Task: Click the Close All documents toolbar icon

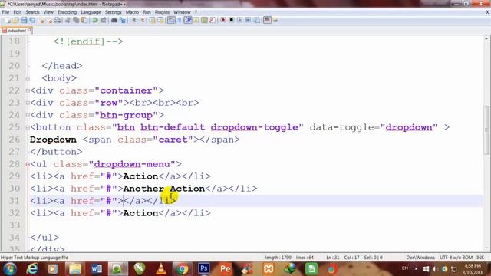Action: click(49, 21)
